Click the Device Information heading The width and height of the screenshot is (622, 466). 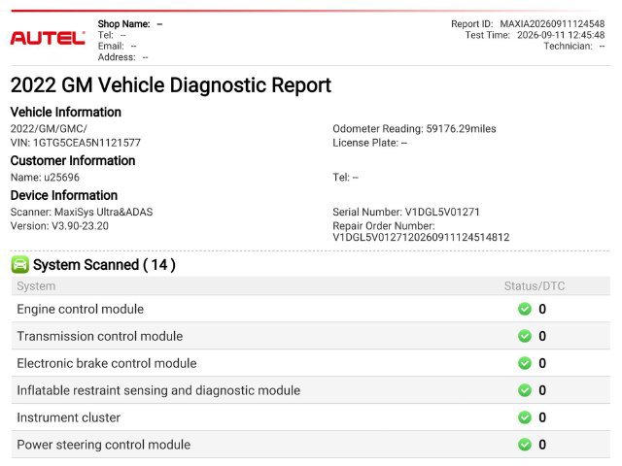[64, 195]
